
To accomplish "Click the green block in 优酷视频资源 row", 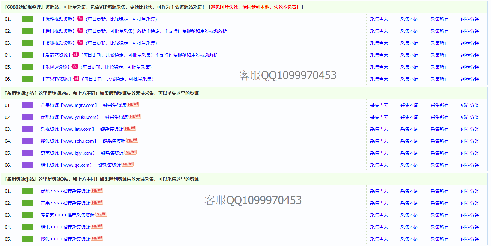I will pos(28,19).
